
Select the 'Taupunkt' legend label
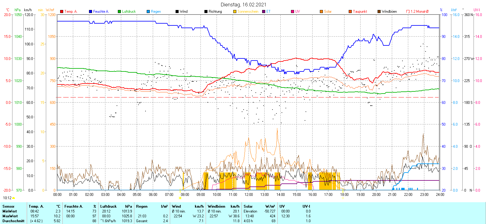pos(360,12)
